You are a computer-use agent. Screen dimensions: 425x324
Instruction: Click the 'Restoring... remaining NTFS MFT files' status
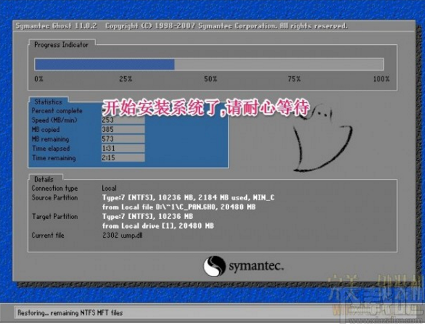tap(70, 313)
